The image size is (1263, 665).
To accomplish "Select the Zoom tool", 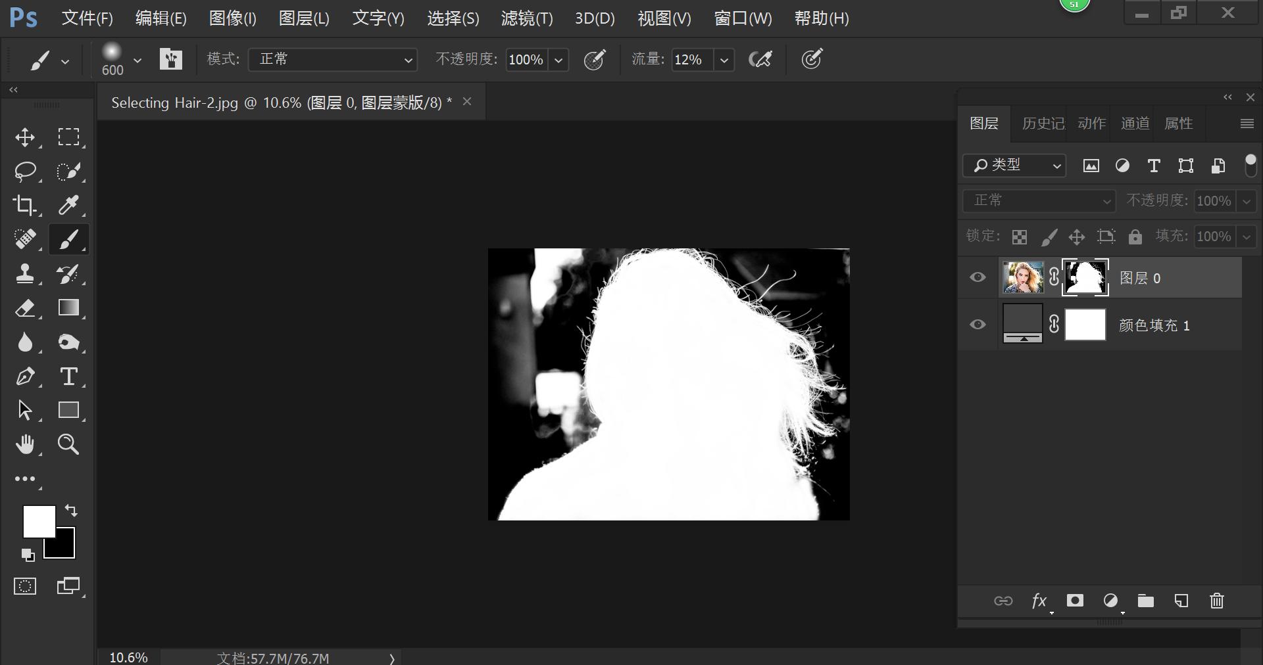I will tap(68, 445).
